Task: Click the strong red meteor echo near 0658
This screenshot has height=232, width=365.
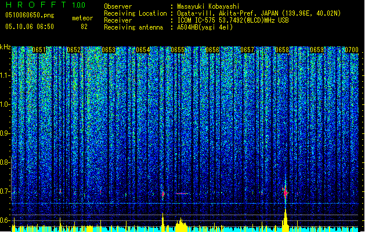Action: click(286, 192)
